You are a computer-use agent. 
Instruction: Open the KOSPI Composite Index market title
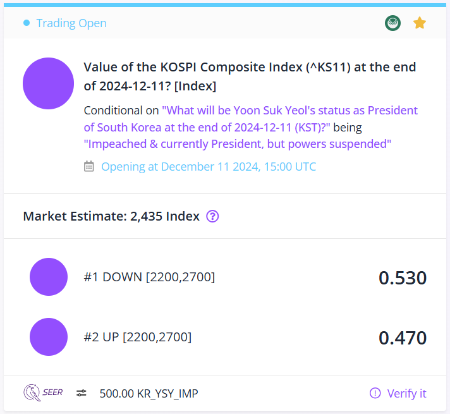click(250, 76)
